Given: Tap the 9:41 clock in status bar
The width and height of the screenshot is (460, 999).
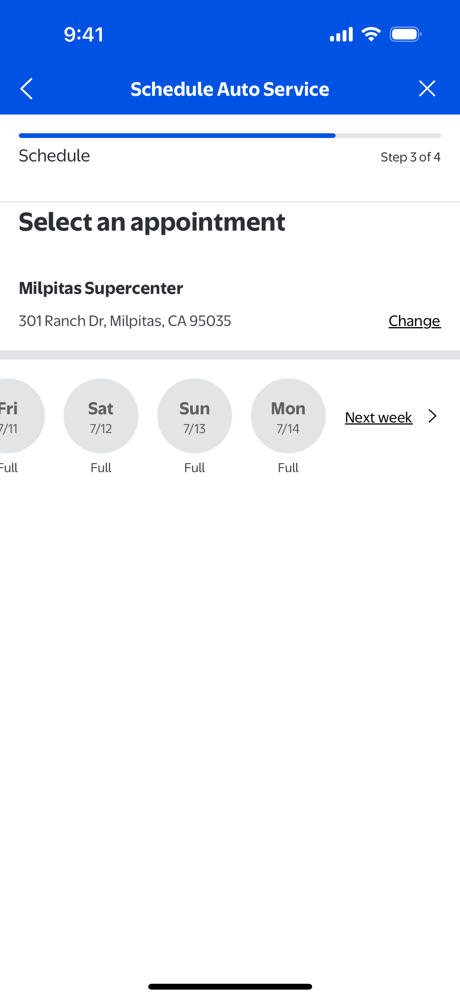Looking at the screenshot, I should (83, 34).
